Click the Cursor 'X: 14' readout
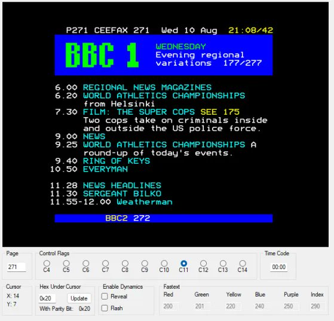Image resolution: width=334 pixels, height=321 pixels. (13, 296)
